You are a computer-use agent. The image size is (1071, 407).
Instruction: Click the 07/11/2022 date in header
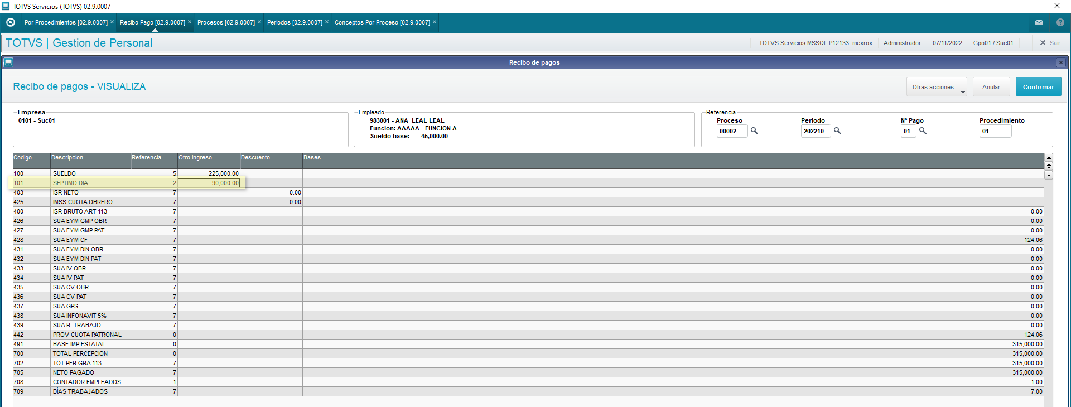point(947,43)
